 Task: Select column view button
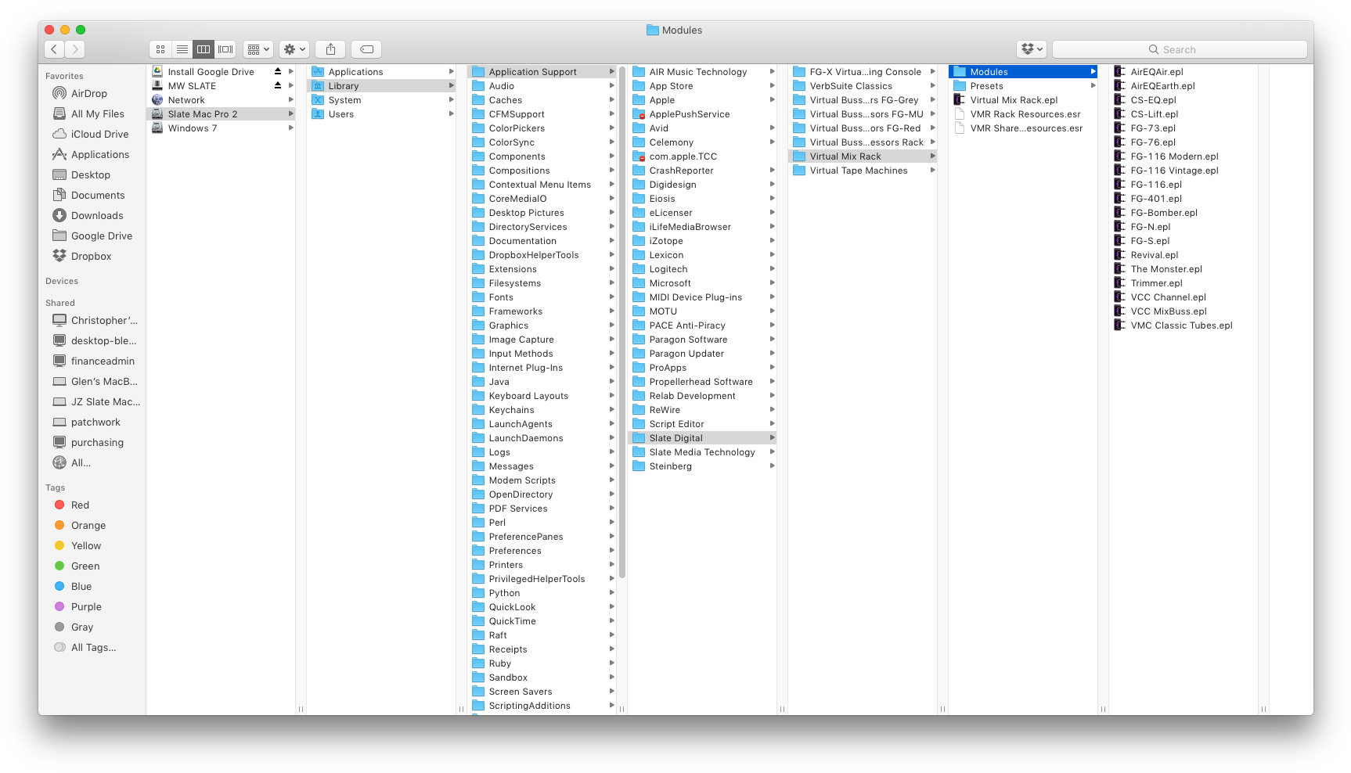(204, 49)
